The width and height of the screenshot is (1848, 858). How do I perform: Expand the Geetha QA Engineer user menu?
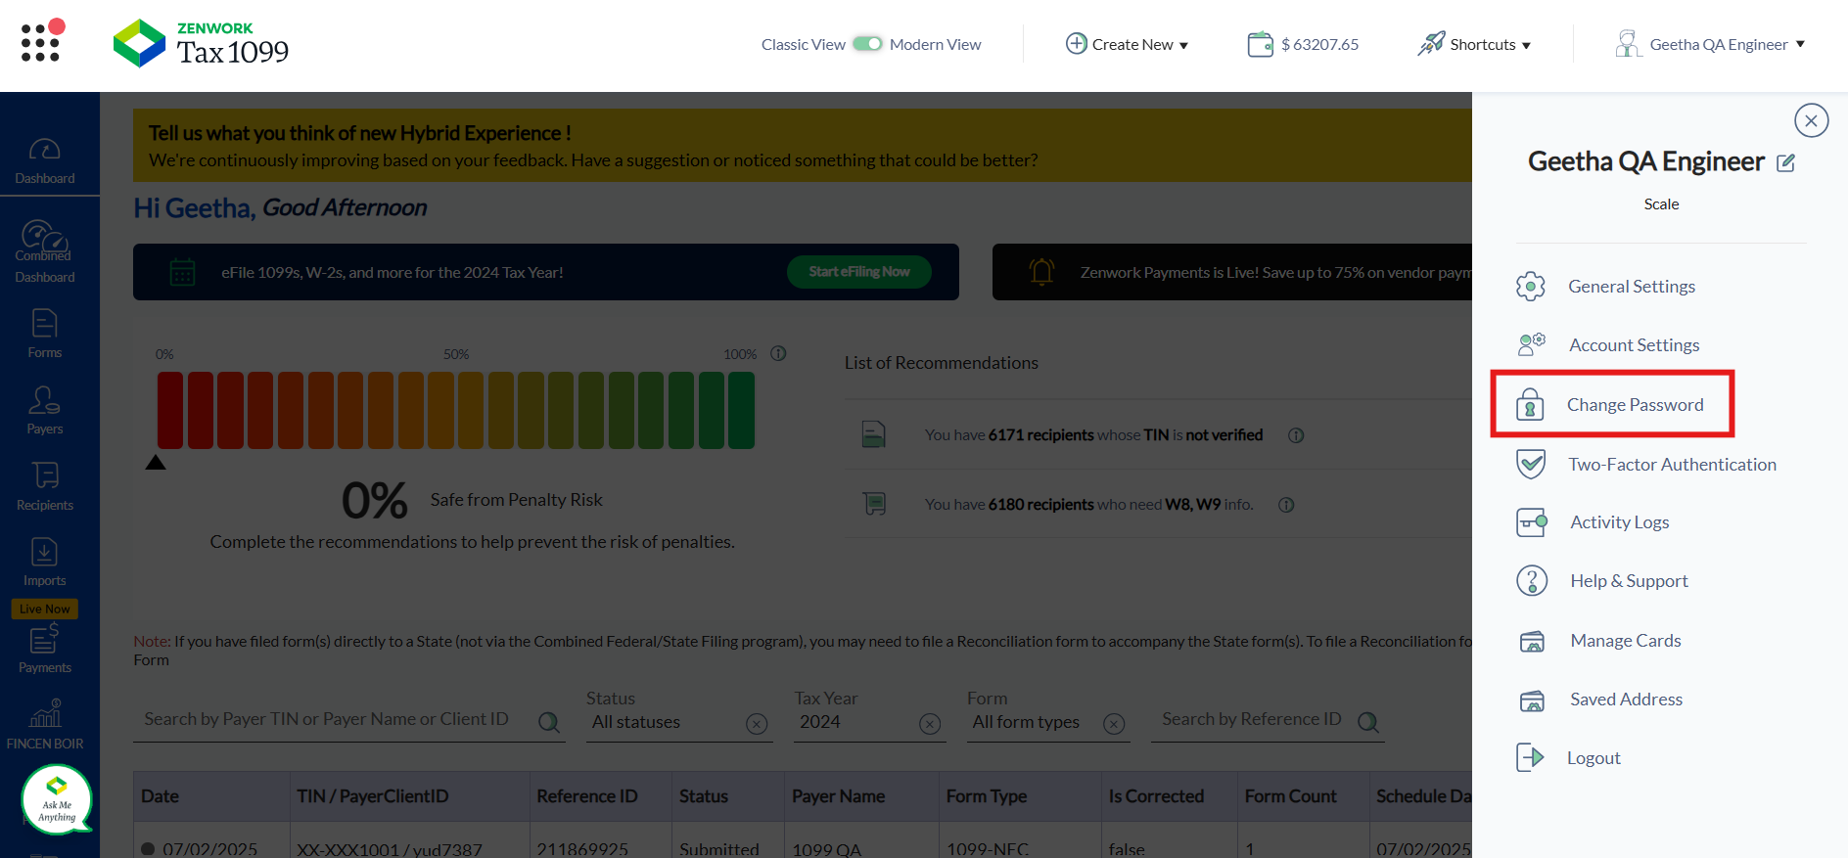coord(1710,44)
